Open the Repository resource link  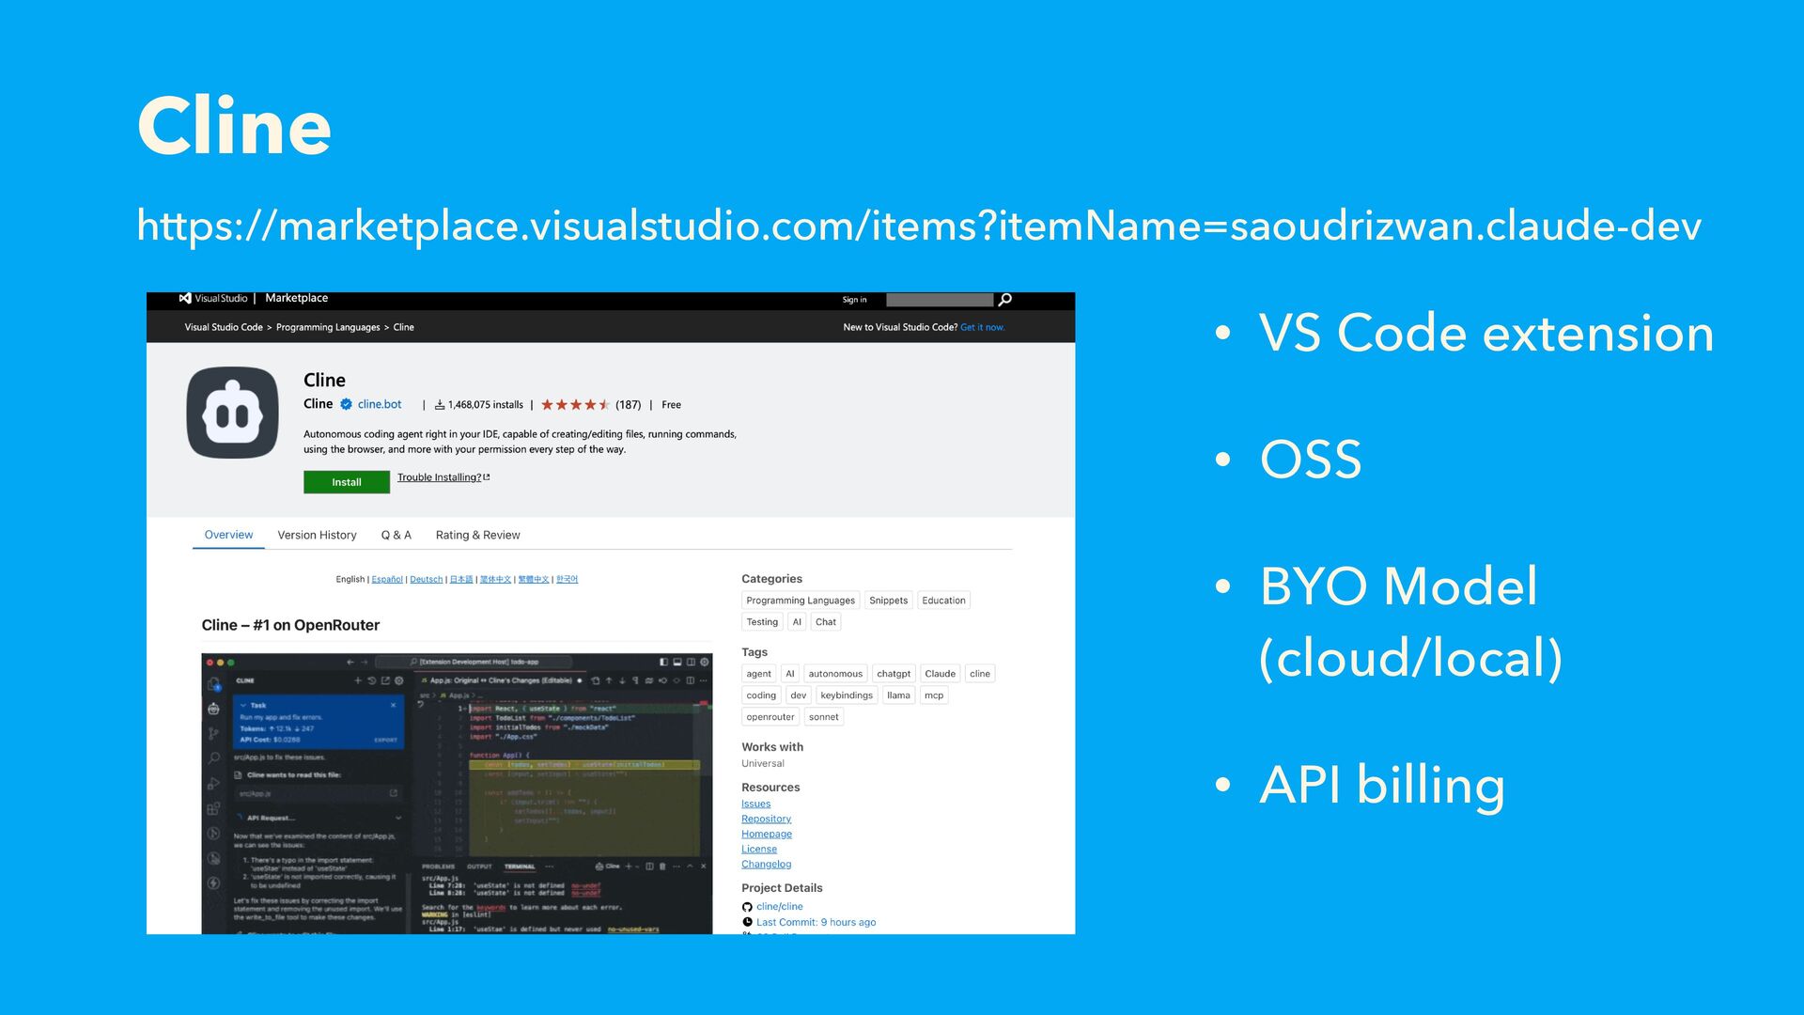coord(766,819)
